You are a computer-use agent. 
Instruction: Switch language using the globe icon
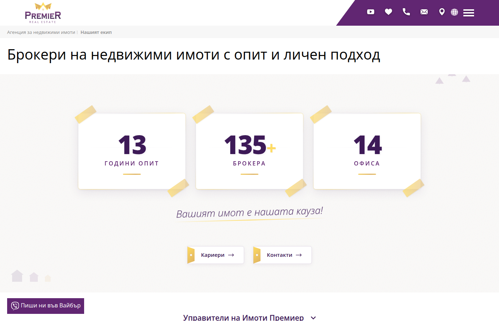(x=454, y=12)
